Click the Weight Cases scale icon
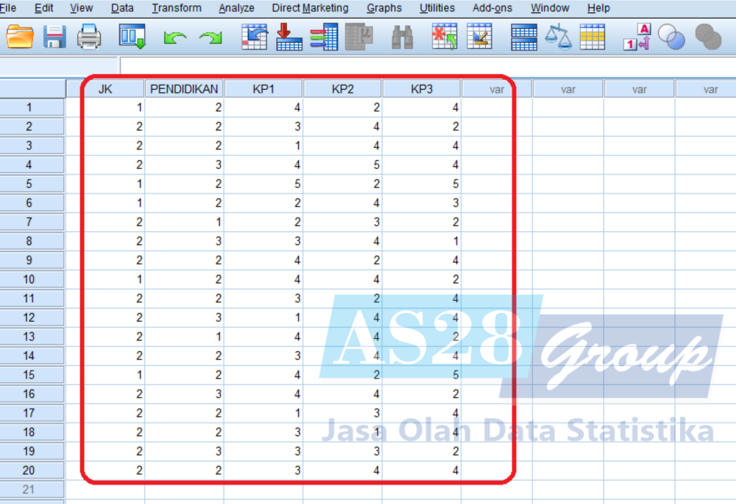This screenshot has height=504, width=736. coord(558,37)
